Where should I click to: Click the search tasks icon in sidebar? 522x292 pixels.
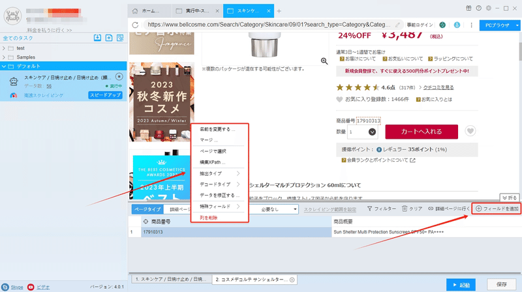point(120,38)
